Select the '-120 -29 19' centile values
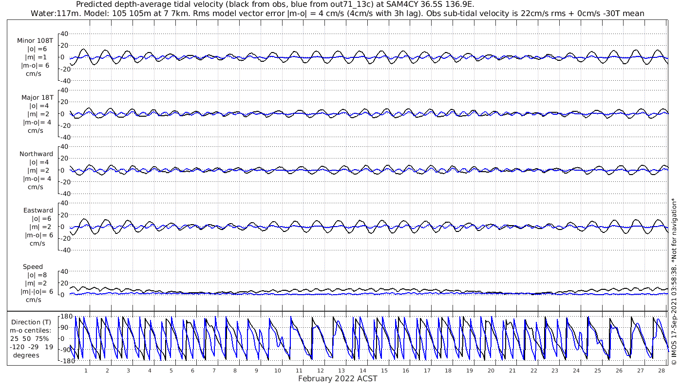 click(x=31, y=347)
